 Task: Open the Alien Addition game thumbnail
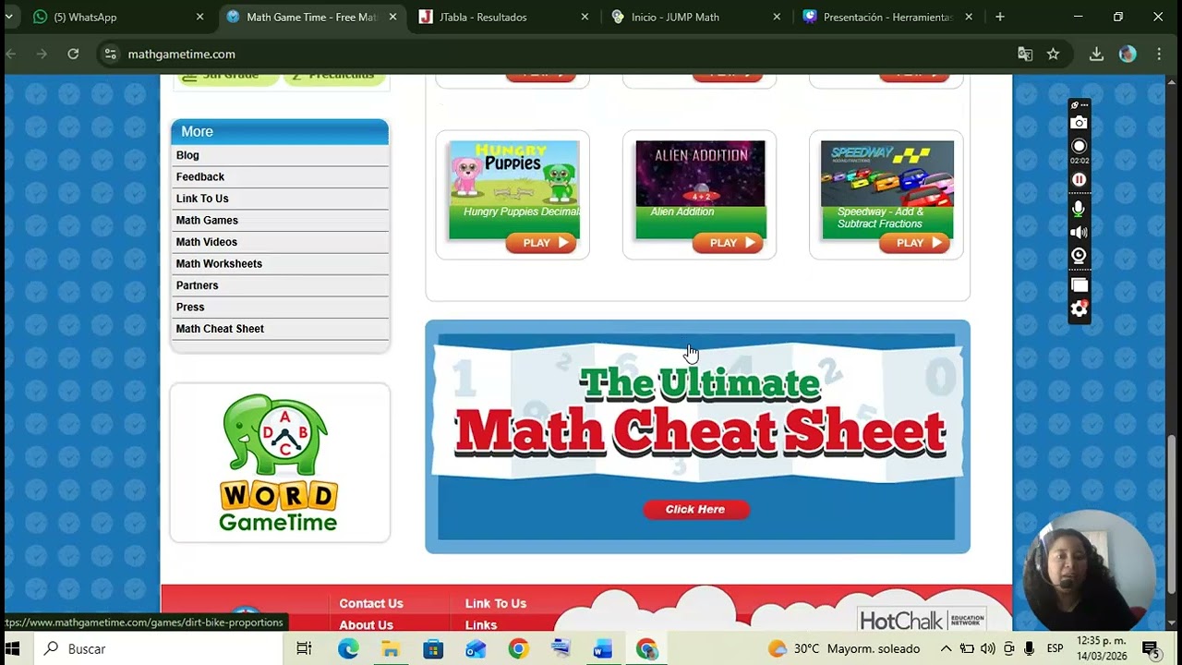click(700, 174)
